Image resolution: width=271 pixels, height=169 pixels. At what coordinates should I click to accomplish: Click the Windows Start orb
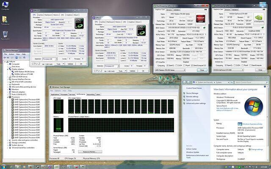coord(3,167)
